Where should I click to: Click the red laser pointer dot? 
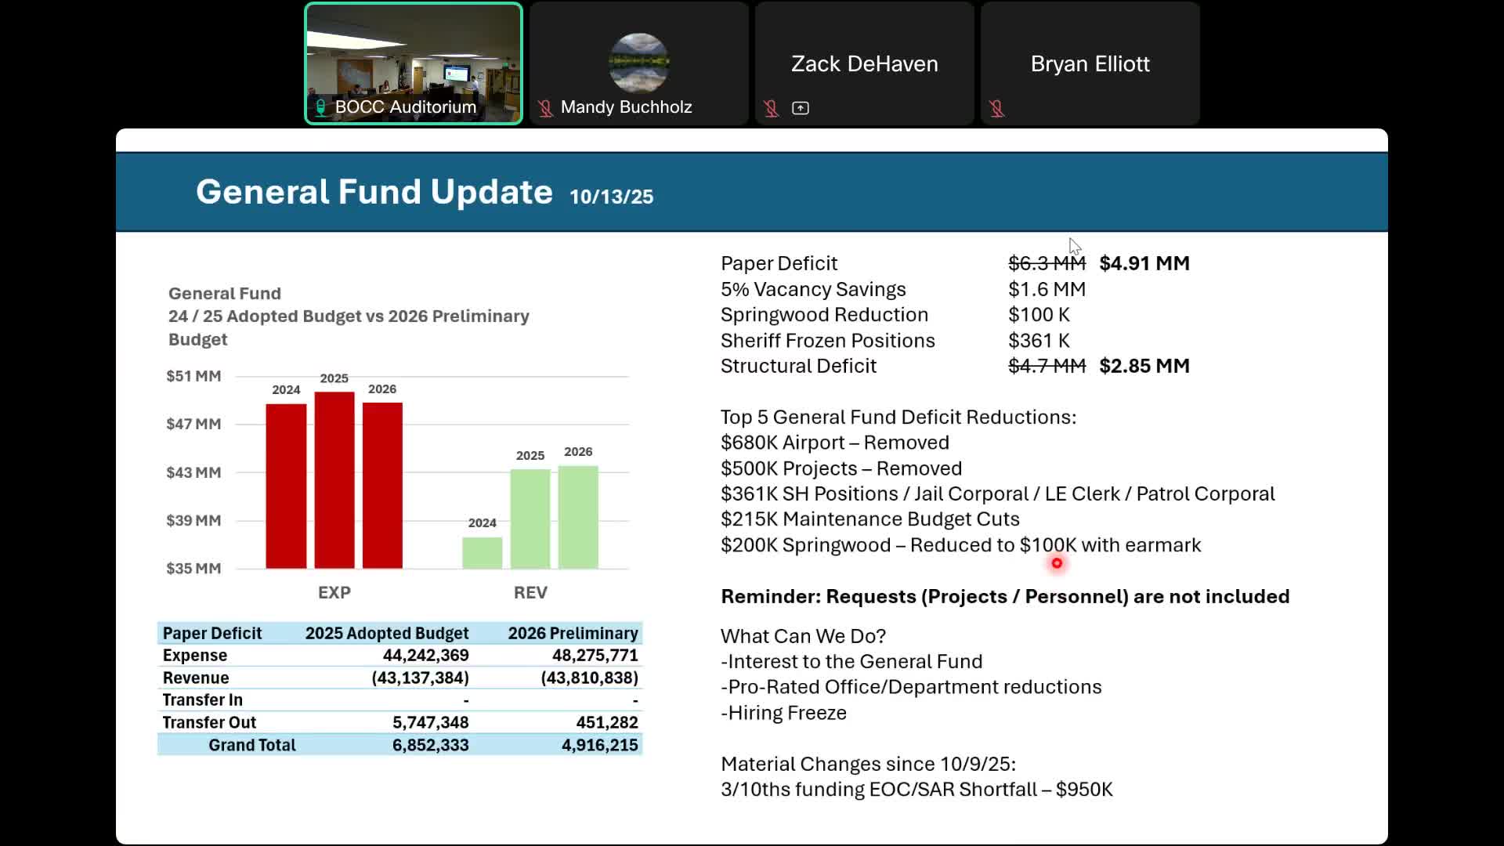coord(1057,563)
